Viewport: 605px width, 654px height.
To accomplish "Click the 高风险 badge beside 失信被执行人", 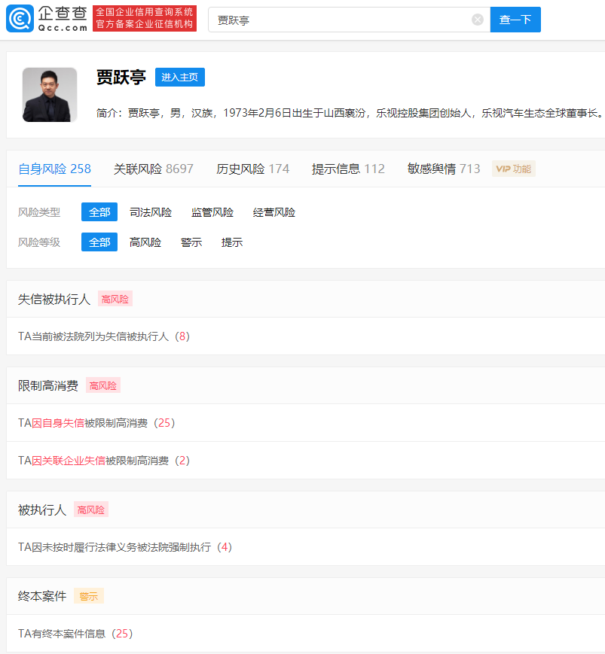I will pos(115,299).
